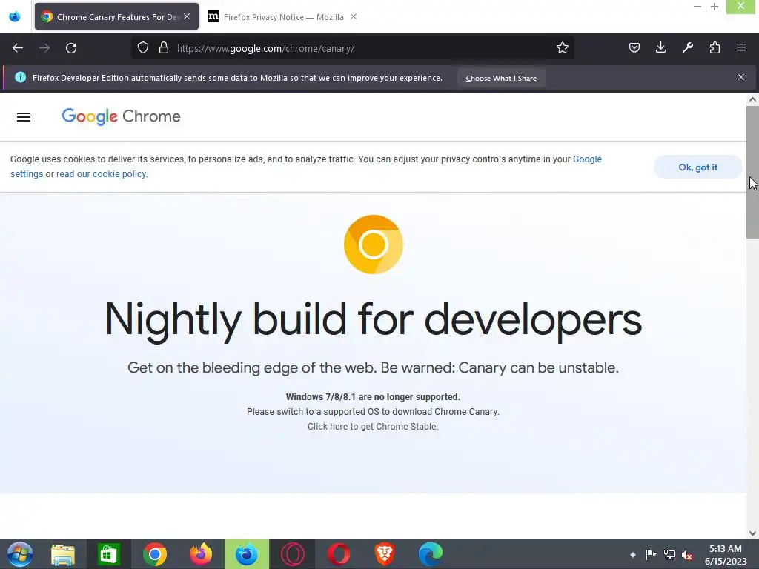759x569 pixels.
Task: Click the vertical scrollbar thumb
Action: tap(752, 172)
